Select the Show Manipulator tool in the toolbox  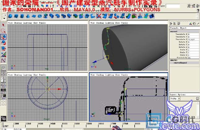[3, 55]
